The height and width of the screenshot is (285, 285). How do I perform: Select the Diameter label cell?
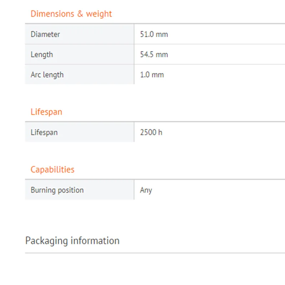[x=45, y=35]
